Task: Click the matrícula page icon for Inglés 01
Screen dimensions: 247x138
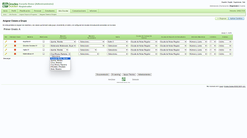Action: (44, 49)
